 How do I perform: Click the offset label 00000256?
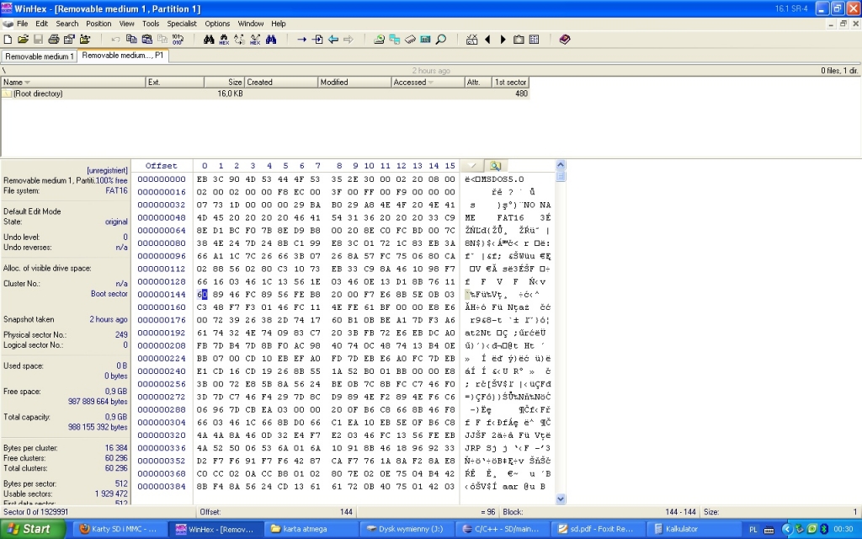162,384
